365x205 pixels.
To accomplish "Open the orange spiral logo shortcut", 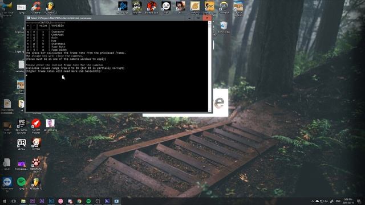I will (x=195, y=7).
